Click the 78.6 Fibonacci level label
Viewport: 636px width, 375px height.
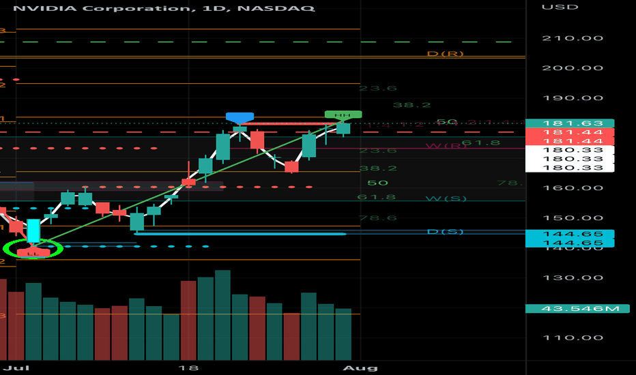pyautogui.click(x=377, y=218)
